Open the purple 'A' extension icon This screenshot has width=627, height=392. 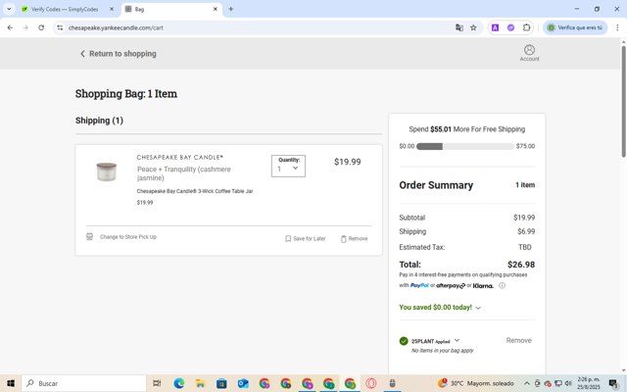click(x=495, y=27)
